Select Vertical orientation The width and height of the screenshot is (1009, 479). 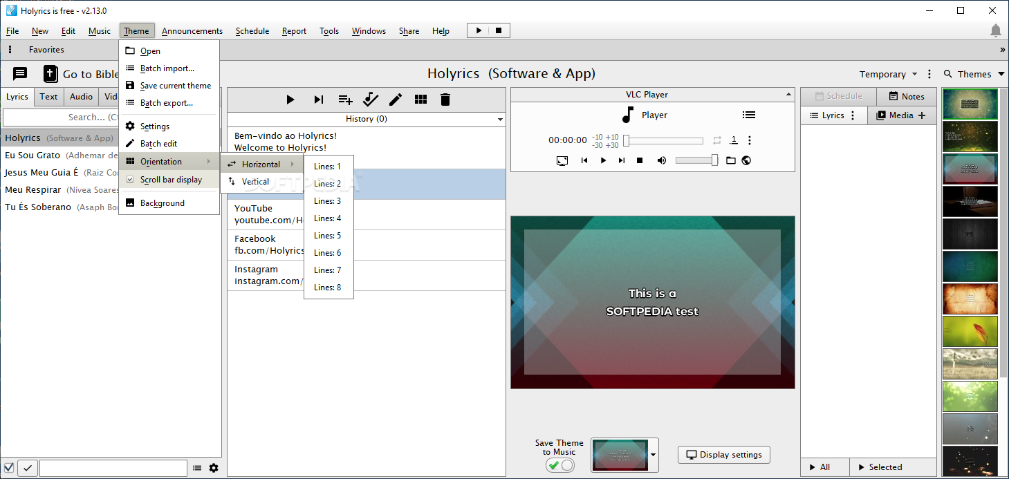pos(262,182)
